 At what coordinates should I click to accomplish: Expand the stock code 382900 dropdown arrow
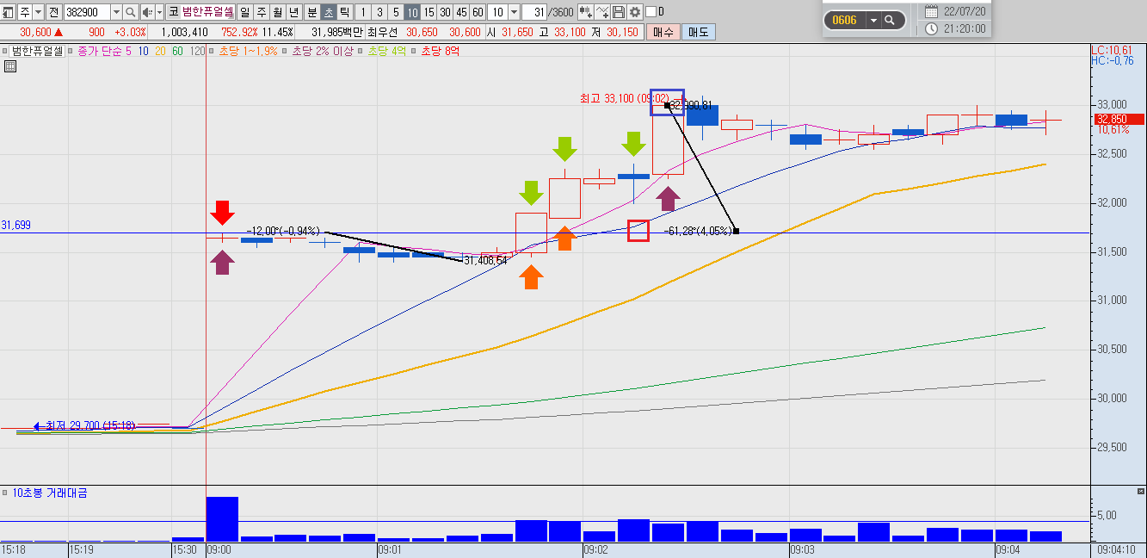click(115, 12)
